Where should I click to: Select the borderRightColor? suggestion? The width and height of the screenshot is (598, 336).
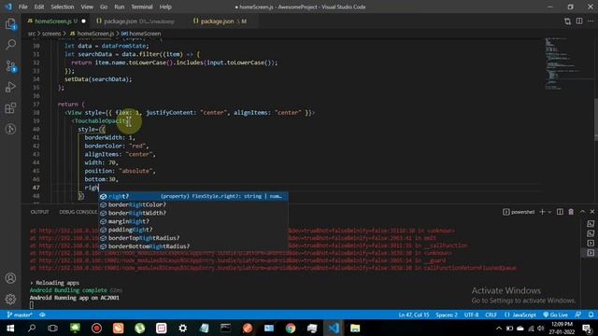click(193, 204)
